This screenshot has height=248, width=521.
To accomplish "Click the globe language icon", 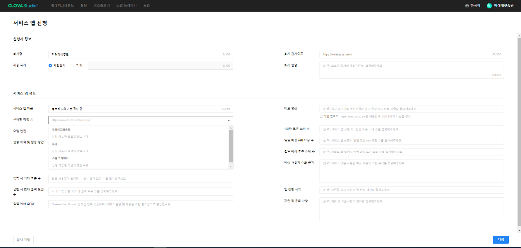I will [467, 6].
